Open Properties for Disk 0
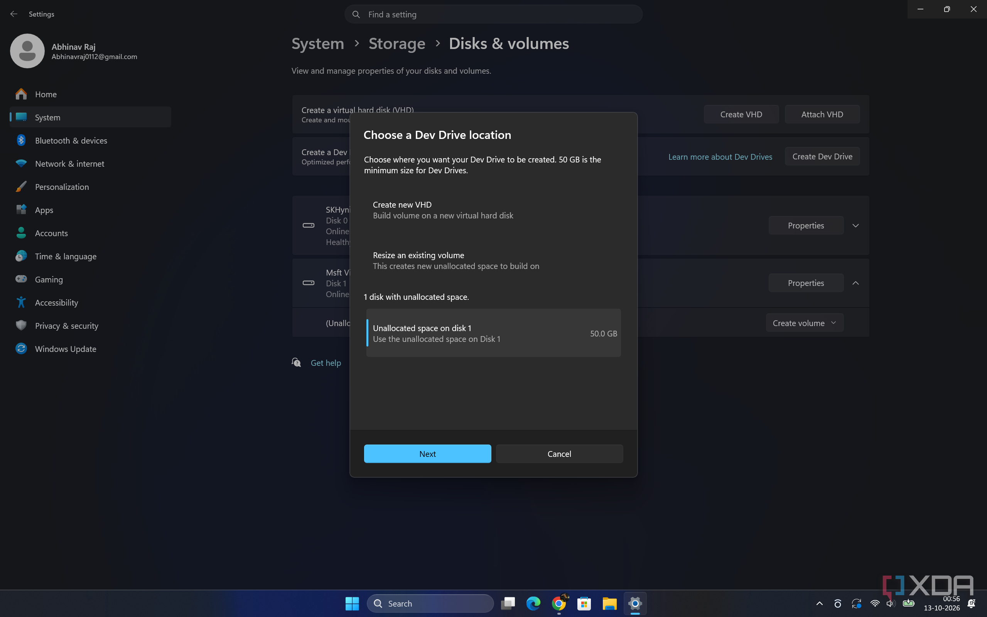 (x=806, y=225)
